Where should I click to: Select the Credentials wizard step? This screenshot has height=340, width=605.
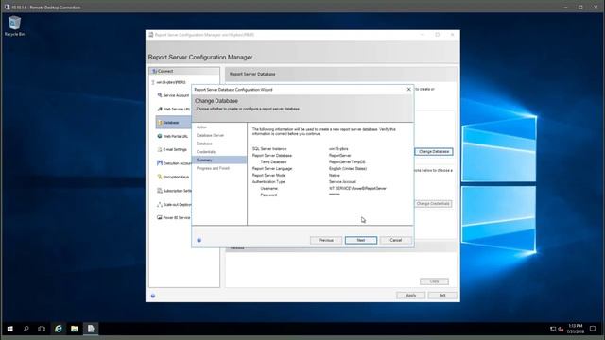coord(206,152)
